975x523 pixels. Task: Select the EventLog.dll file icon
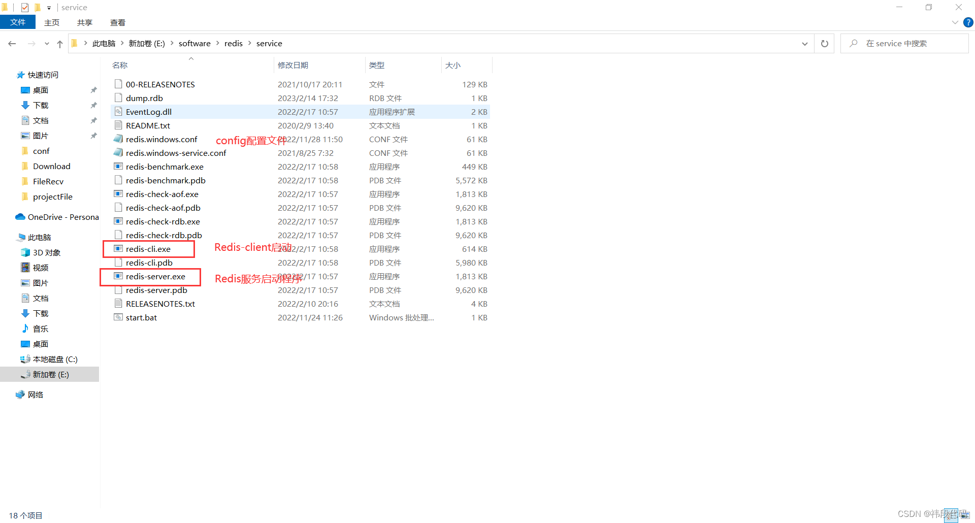(118, 112)
